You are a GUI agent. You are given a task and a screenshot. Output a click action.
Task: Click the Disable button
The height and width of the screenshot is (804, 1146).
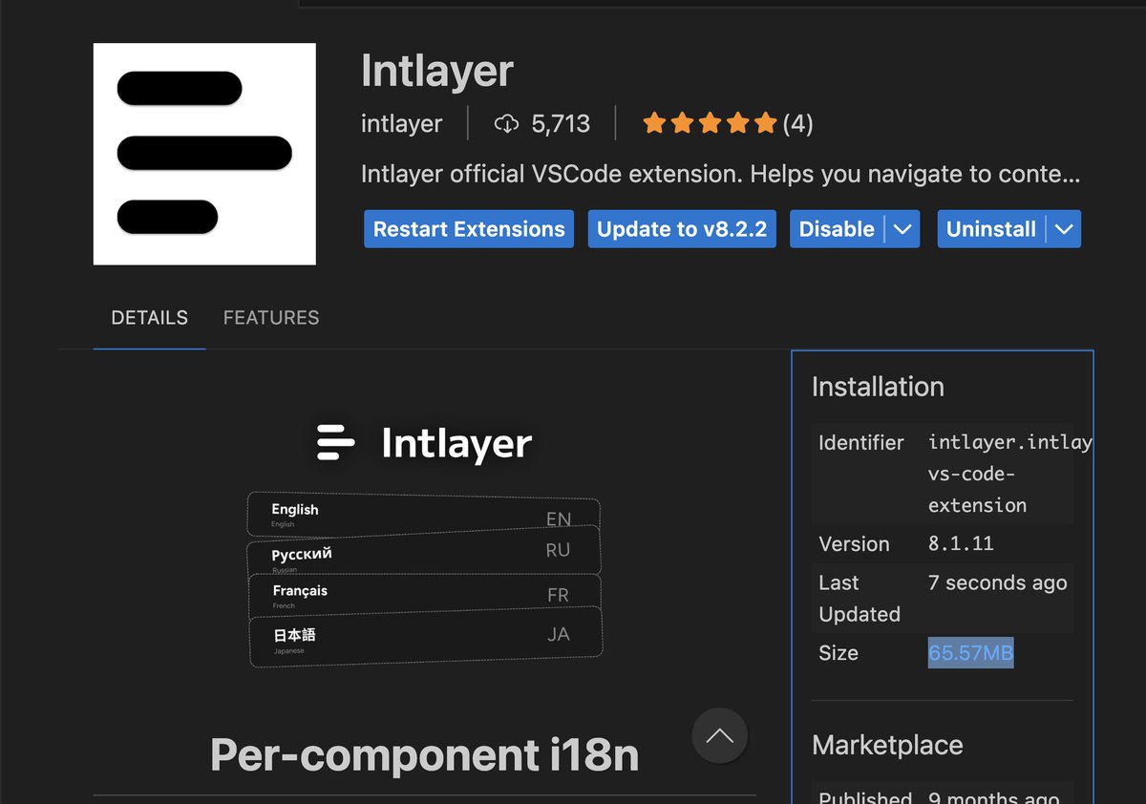(x=837, y=229)
